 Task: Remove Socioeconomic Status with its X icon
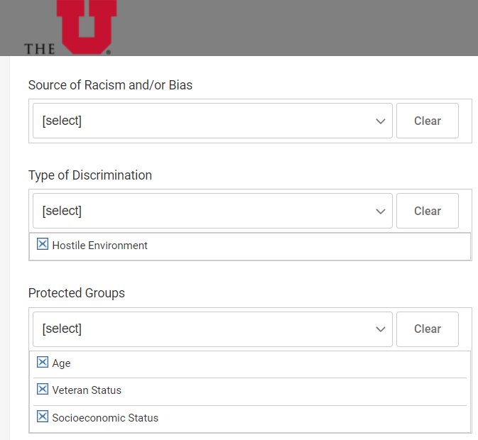[43, 417]
